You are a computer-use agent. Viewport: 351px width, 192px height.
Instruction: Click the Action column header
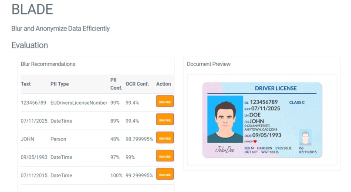[163, 84]
